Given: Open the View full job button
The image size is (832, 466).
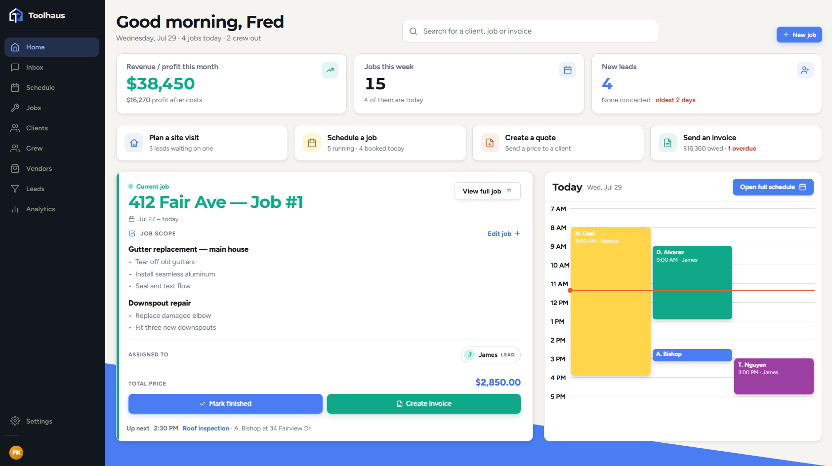Looking at the screenshot, I should point(487,191).
